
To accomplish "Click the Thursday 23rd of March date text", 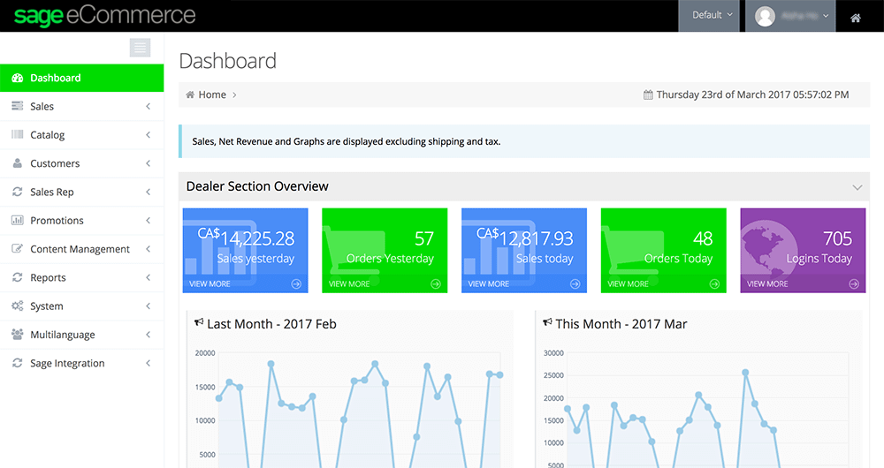I will [752, 94].
